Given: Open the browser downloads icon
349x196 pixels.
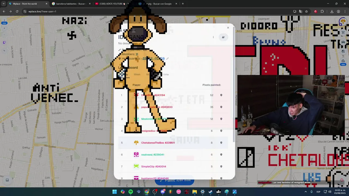Looking at the screenshot, I should 332,11.
